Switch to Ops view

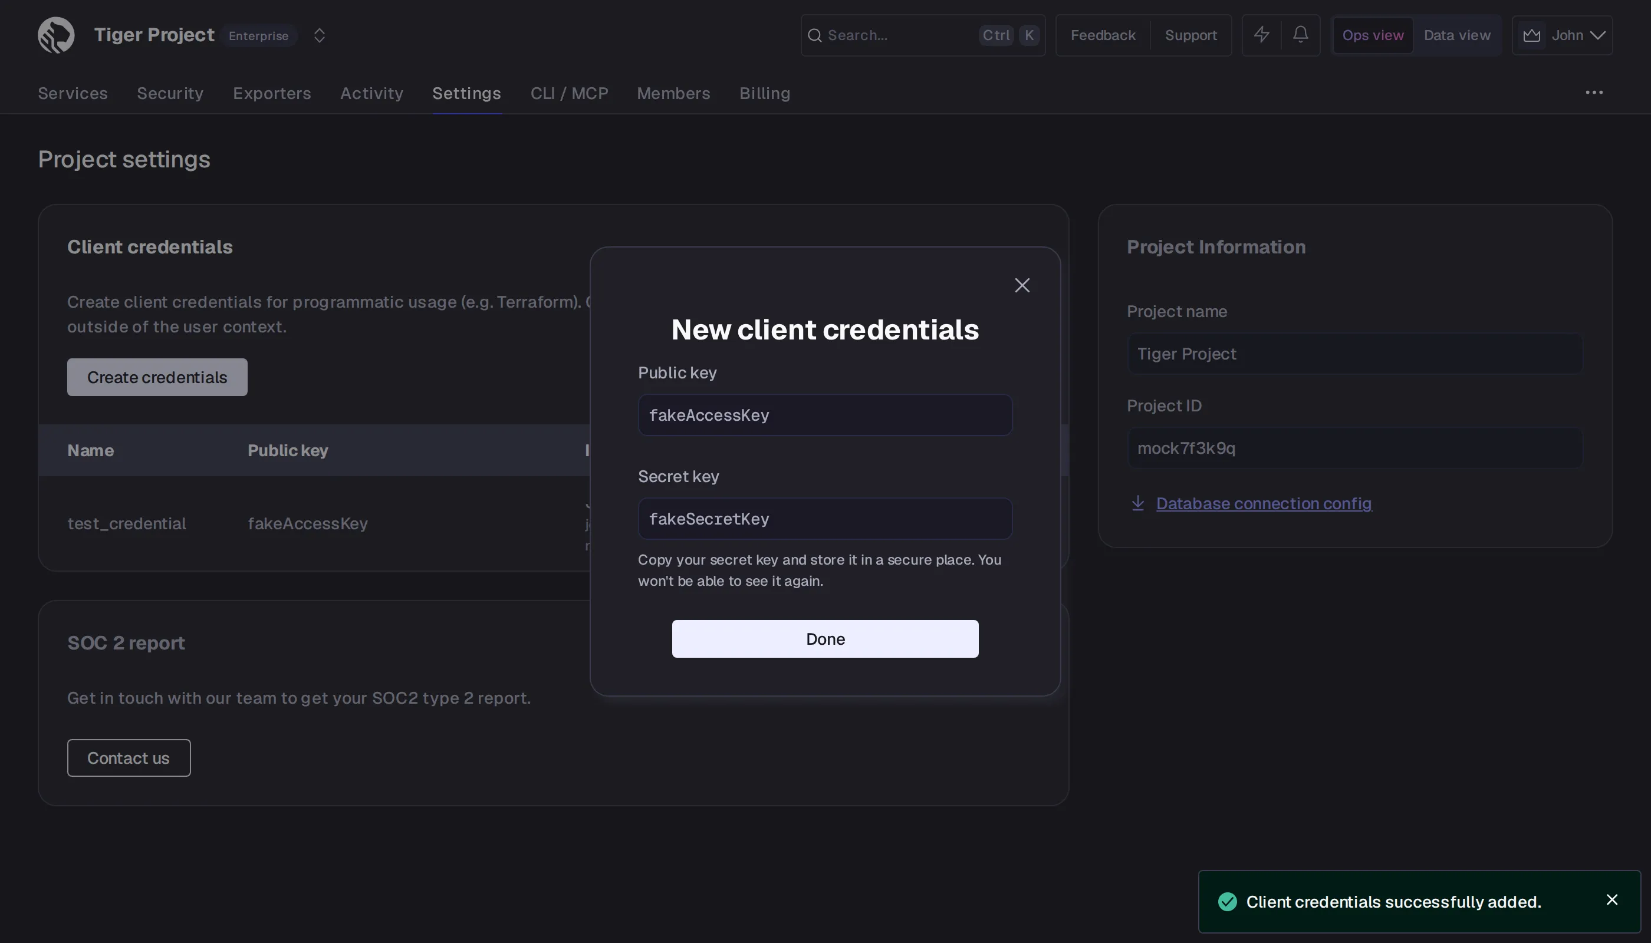coord(1372,35)
